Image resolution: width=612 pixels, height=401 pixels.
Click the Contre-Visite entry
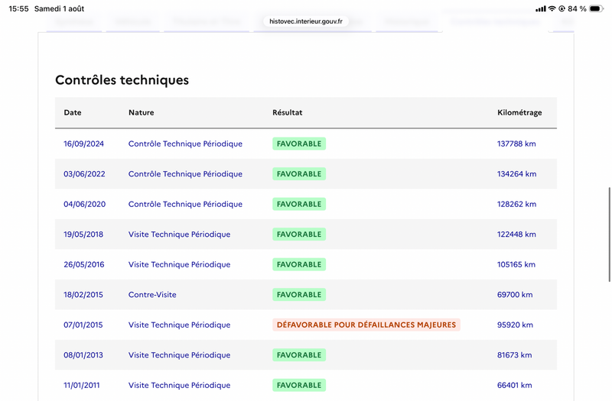click(x=152, y=295)
